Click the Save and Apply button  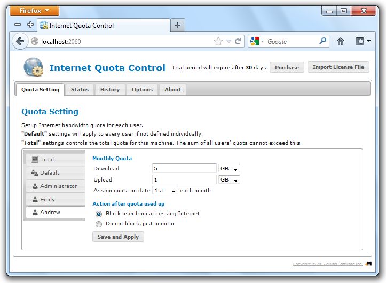click(118, 237)
